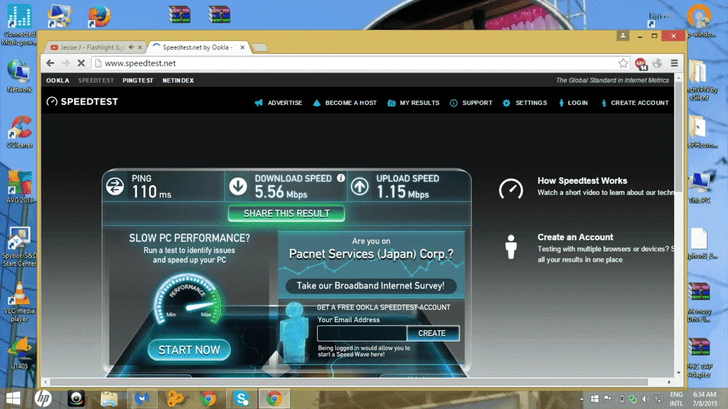728x409 pixels.
Task: Click the START NOW button
Action: tap(189, 350)
